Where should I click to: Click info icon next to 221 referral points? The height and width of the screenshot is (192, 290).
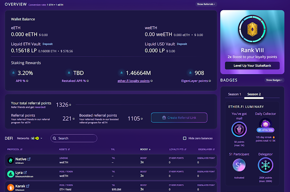point(74,119)
